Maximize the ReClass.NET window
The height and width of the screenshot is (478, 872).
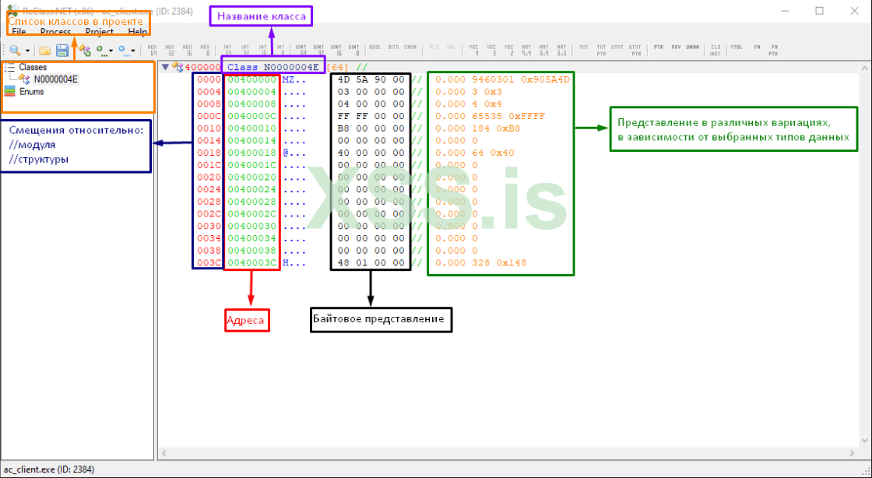[x=819, y=11]
